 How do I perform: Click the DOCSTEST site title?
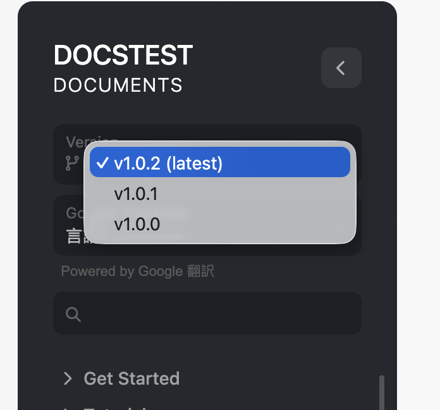click(x=123, y=56)
